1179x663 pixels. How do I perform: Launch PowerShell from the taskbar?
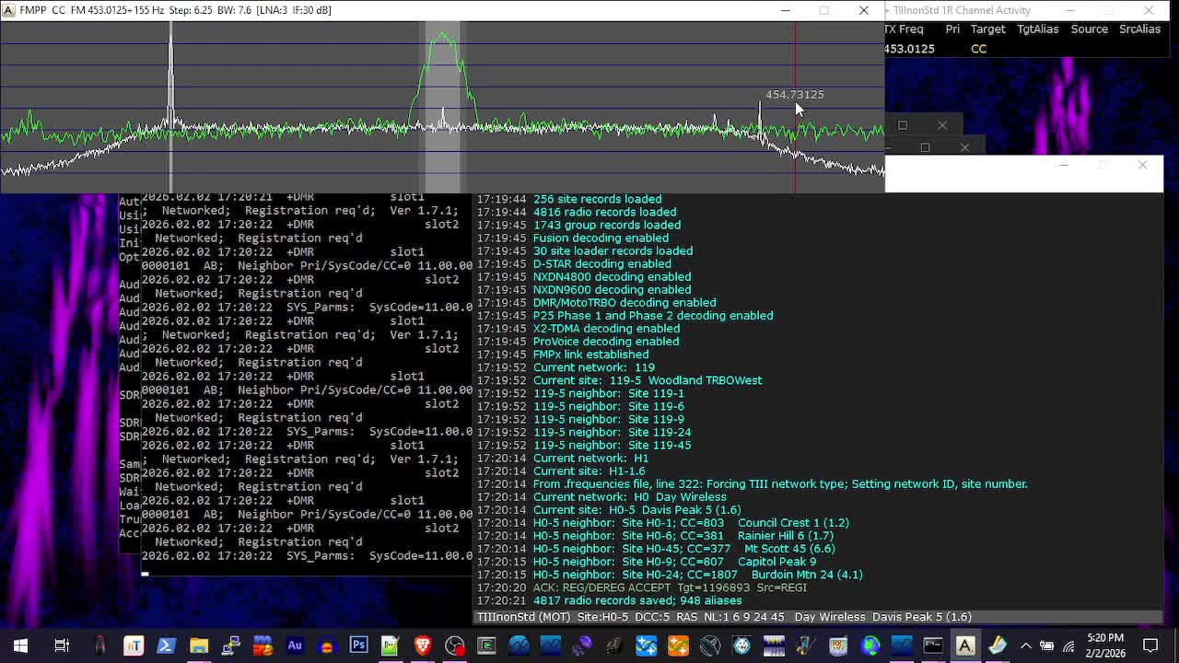click(x=166, y=646)
